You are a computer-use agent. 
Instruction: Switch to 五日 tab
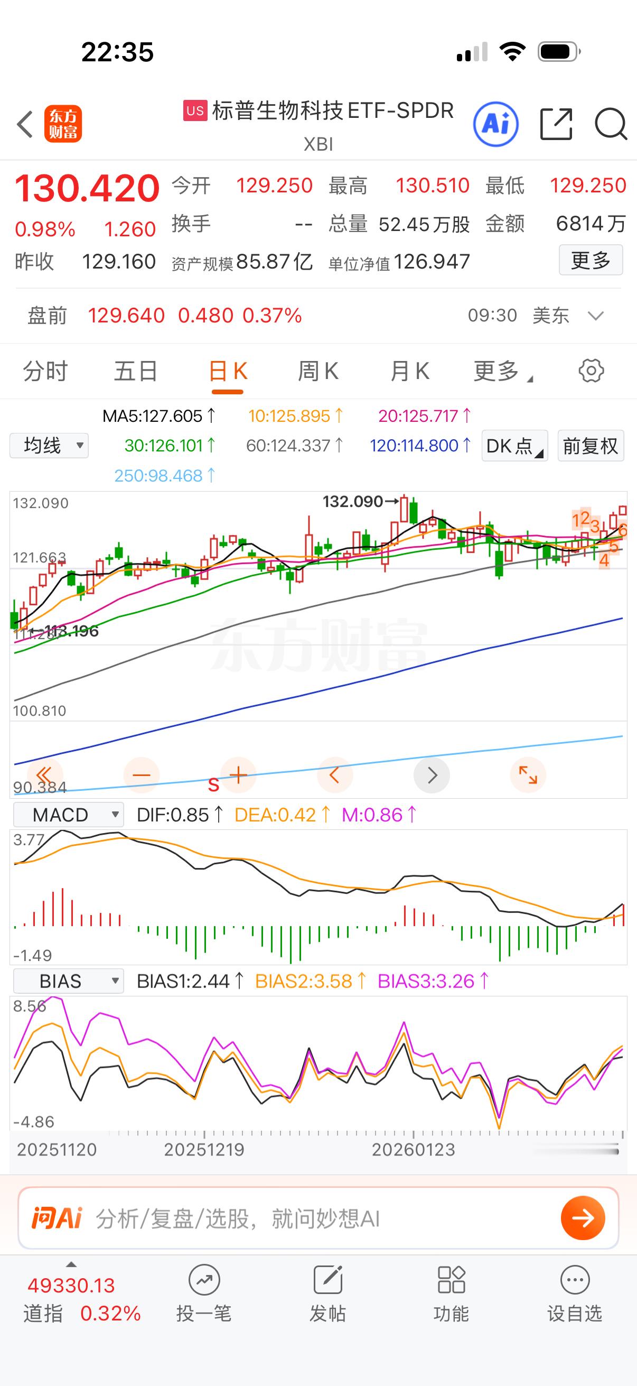coord(136,371)
